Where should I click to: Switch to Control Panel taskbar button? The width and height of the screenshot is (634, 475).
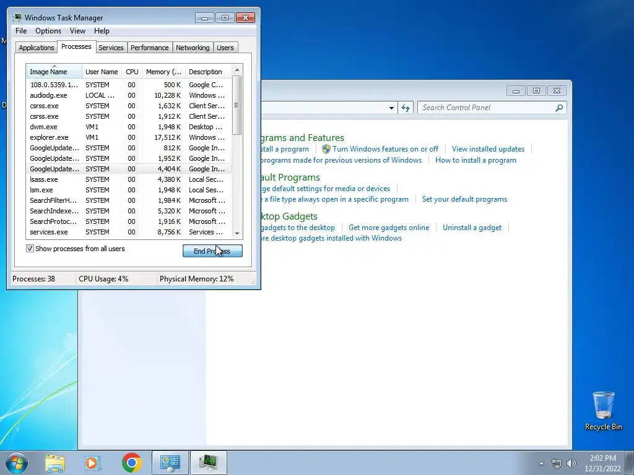click(x=170, y=463)
